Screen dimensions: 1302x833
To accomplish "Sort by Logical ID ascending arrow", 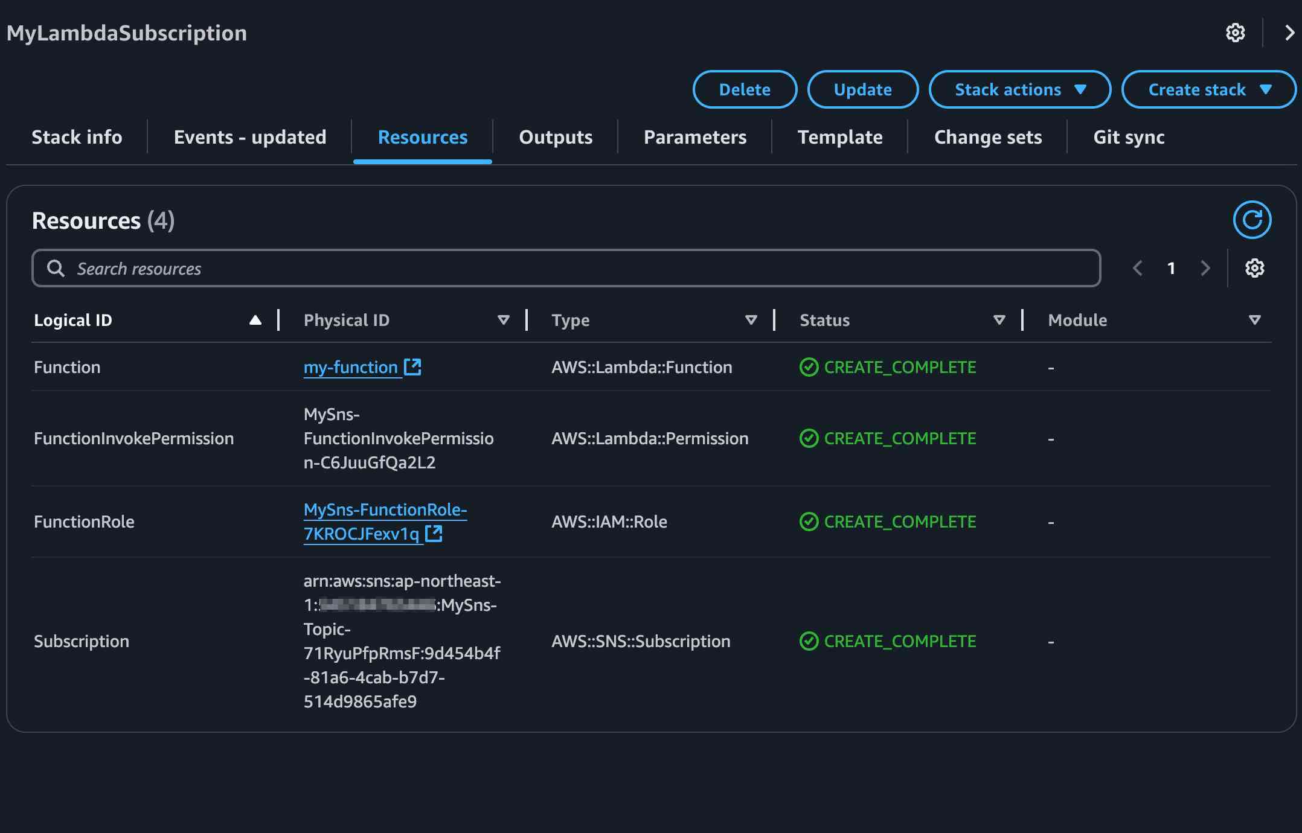I will coord(255,320).
